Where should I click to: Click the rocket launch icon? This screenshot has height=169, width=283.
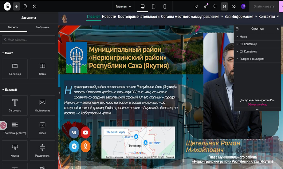pos(196,6)
